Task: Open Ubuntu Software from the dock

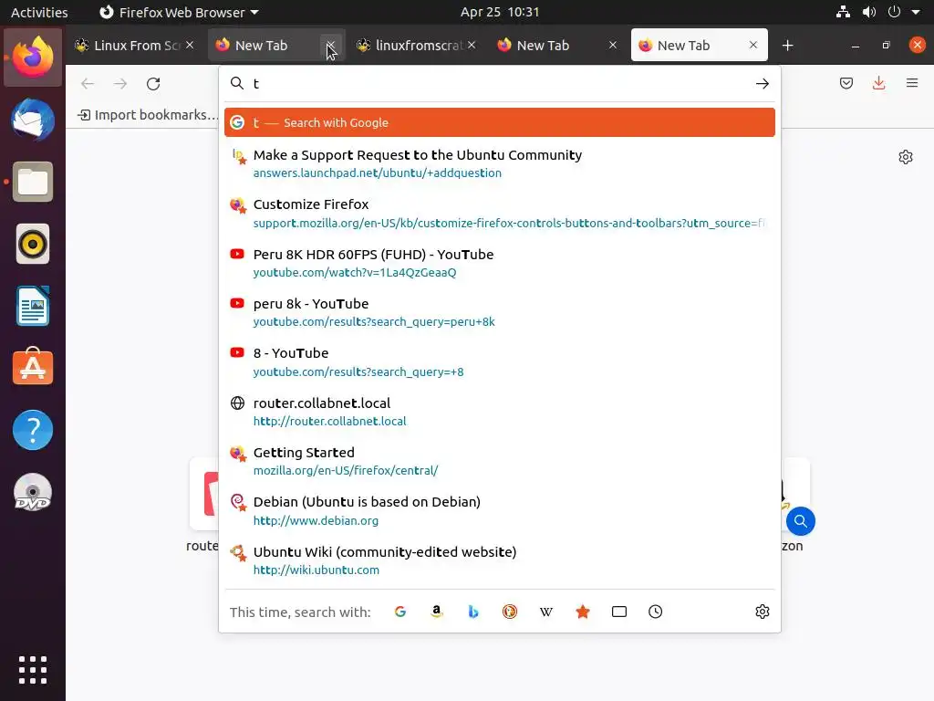Action: (x=33, y=367)
